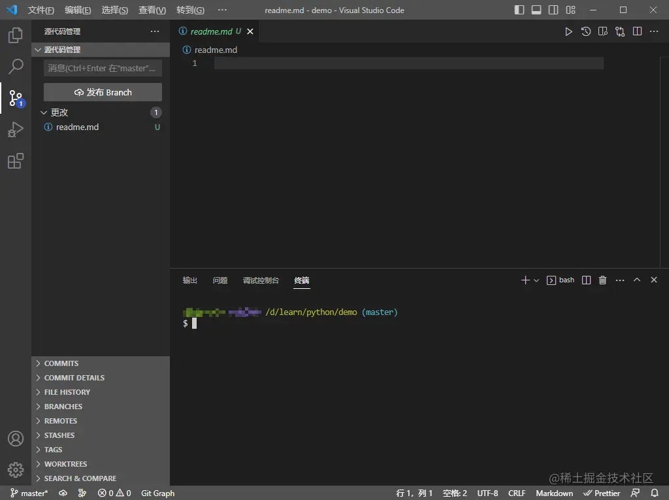Select readme.md in the changes list
Image resolution: width=669 pixels, height=500 pixels.
click(x=101, y=127)
